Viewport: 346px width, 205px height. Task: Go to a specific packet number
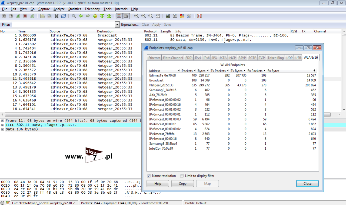pos(95,16)
